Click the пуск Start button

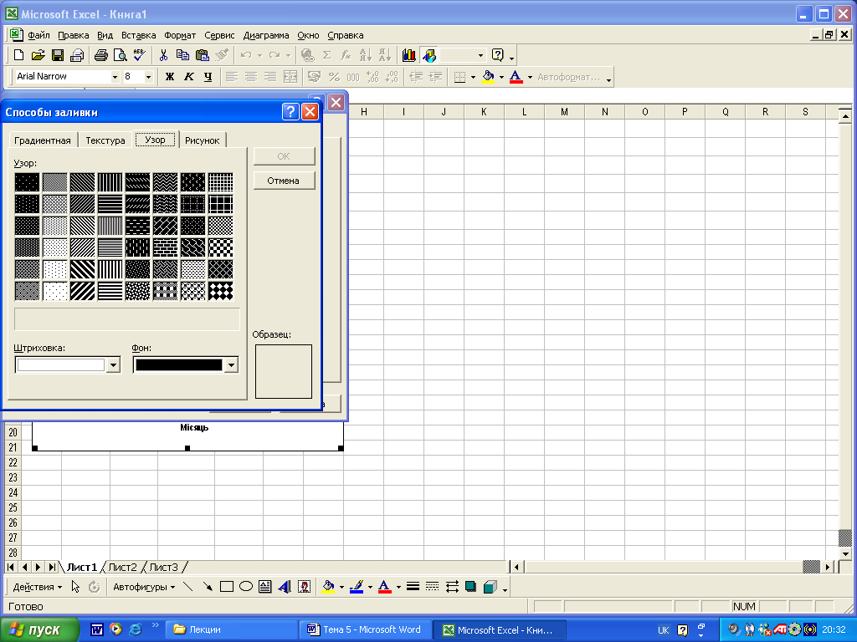coord(39,629)
